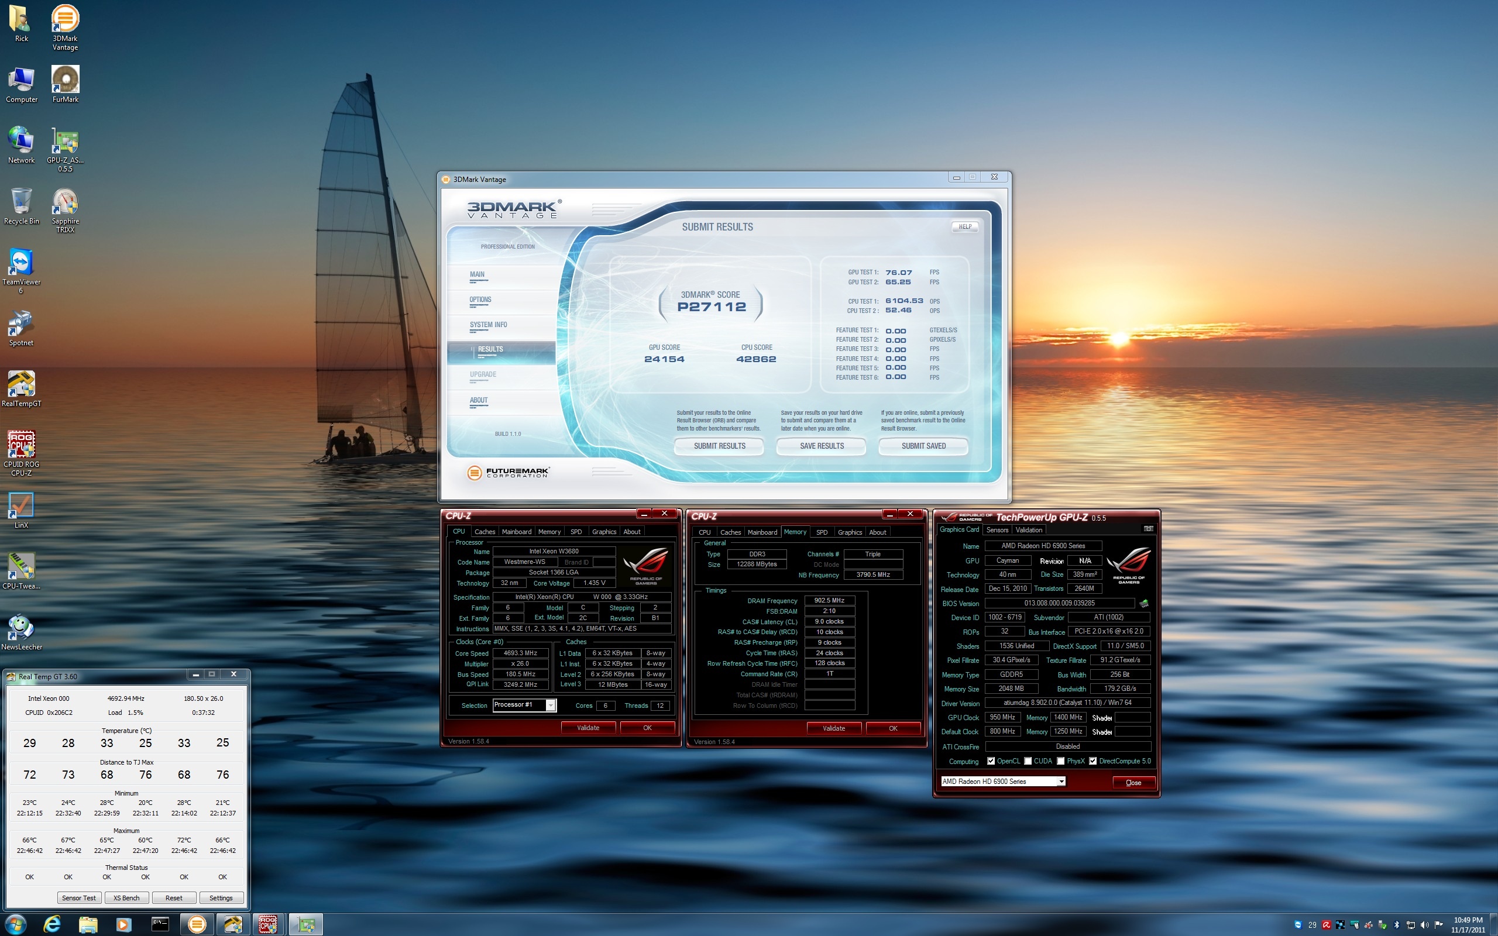The width and height of the screenshot is (1498, 936).
Task: Click the SUBMIT RESULTS button
Action: pyautogui.click(x=719, y=446)
